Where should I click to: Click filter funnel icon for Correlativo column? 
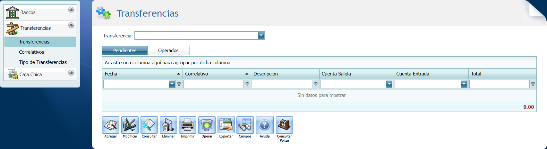(247, 84)
